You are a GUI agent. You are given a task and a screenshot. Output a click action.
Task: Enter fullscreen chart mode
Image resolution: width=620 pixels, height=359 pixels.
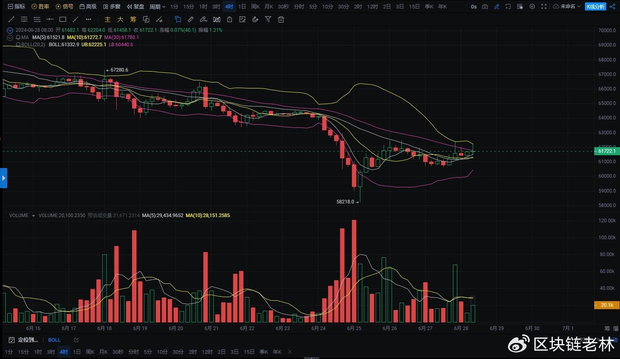pos(544,6)
